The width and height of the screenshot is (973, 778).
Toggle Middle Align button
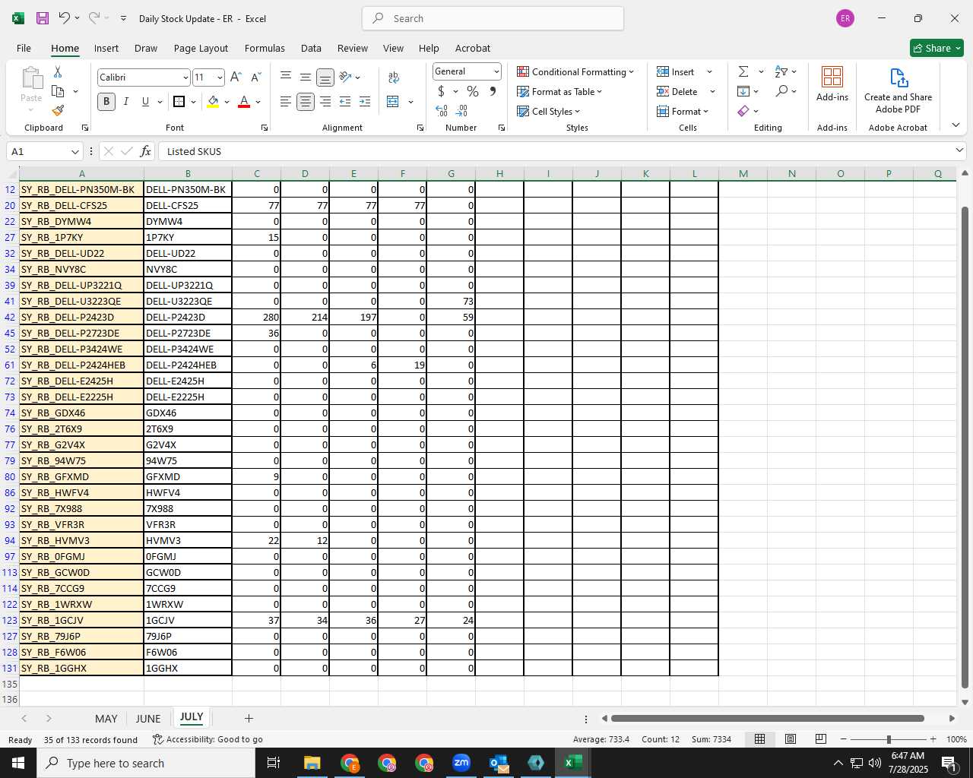click(306, 77)
